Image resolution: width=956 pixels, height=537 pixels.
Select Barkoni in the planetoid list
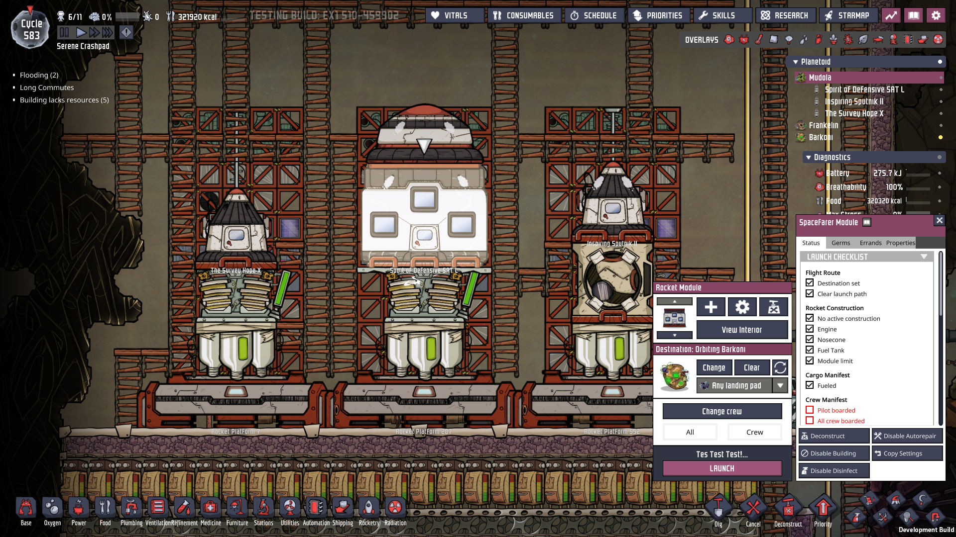(821, 137)
